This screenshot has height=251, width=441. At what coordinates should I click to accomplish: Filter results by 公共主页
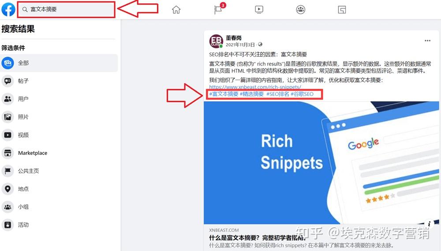point(59,171)
